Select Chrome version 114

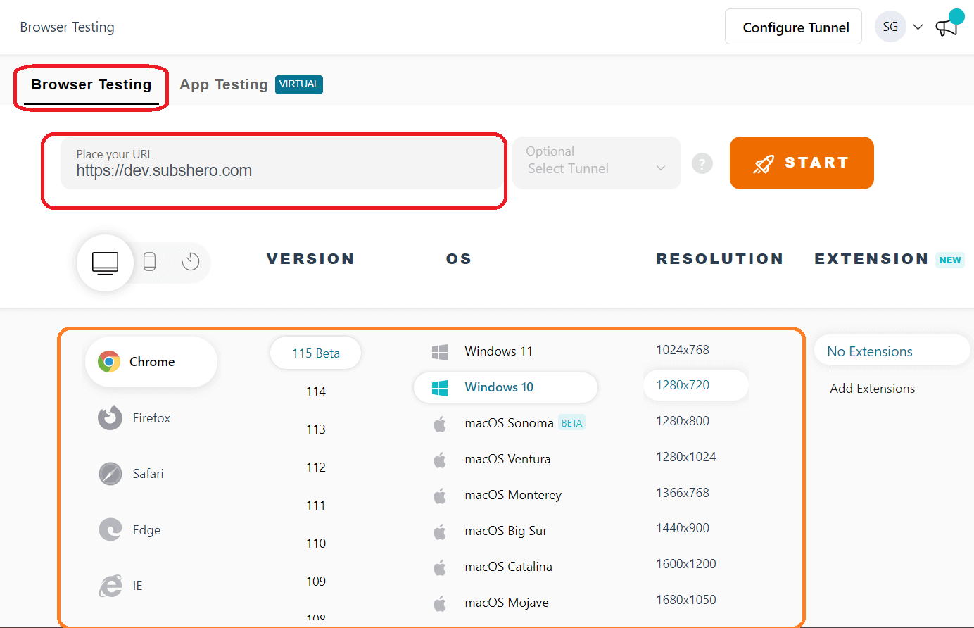[316, 391]
